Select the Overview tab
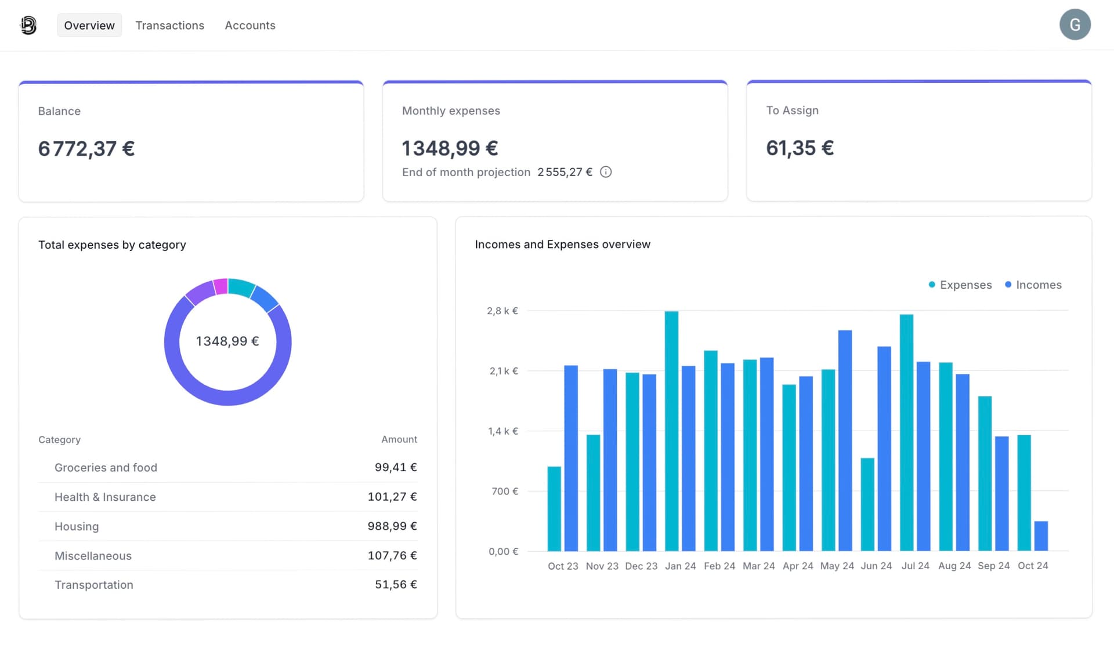The image size is (1114, 648). coord(89,26)
